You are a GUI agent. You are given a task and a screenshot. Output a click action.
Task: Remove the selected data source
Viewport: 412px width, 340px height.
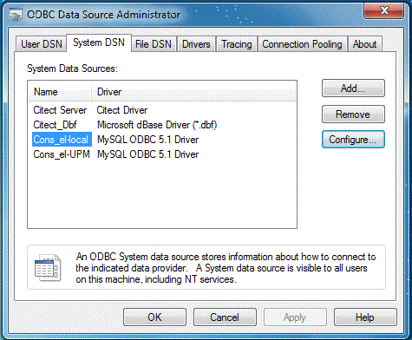point(353,114)
